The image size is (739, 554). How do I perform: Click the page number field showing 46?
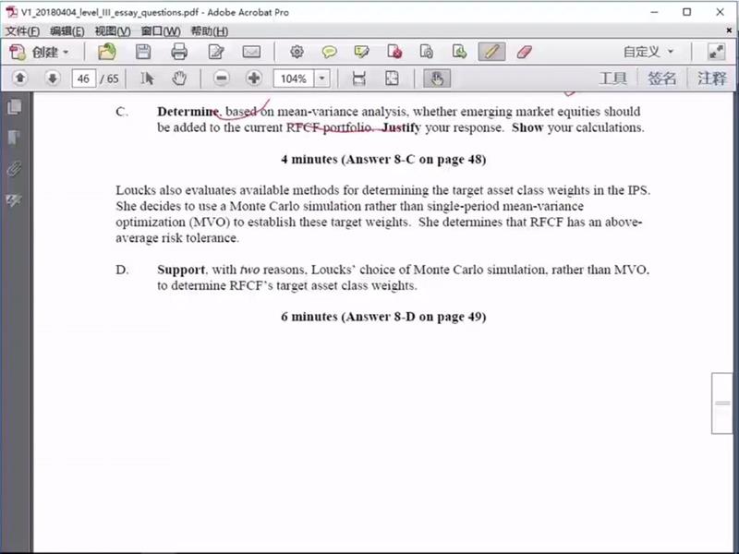coord(83,78)
